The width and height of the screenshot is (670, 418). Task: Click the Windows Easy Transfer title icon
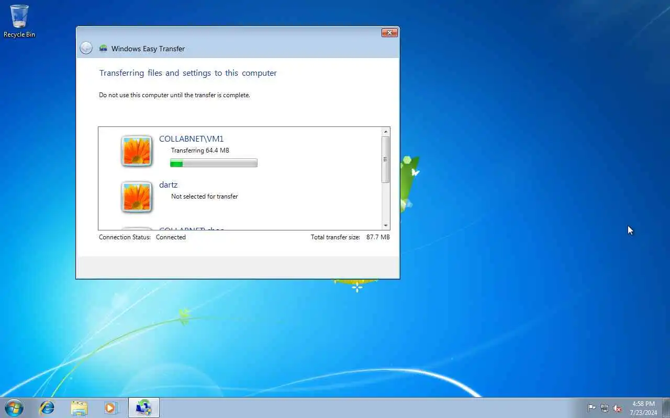(x=103, y=49)
